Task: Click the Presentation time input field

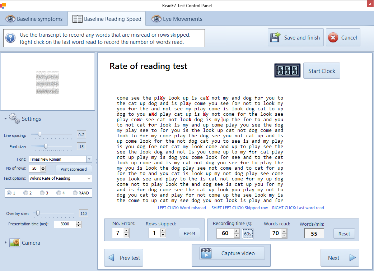Action: point(65,224)
